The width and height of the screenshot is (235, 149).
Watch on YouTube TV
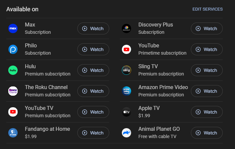tap(93, 112)
